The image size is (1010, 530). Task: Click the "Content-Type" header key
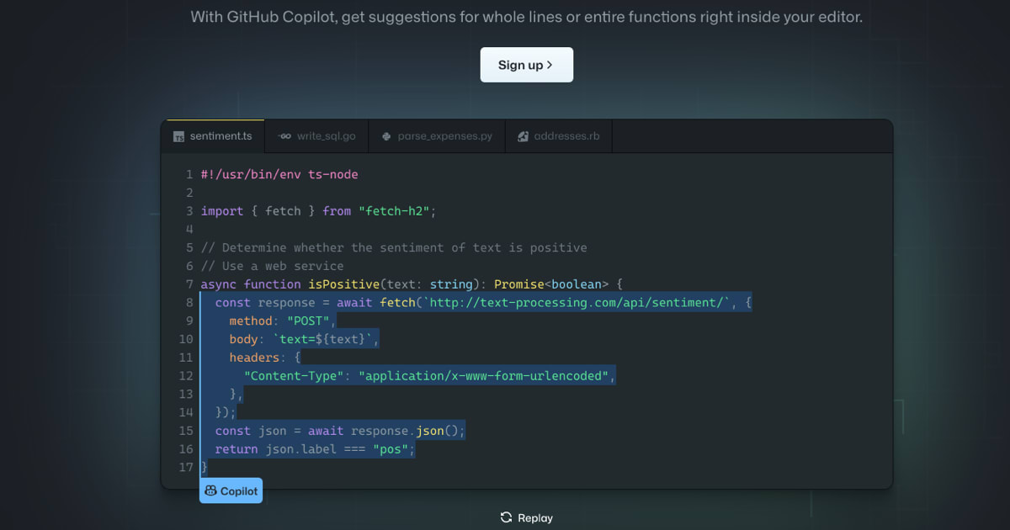coord(294,376)
